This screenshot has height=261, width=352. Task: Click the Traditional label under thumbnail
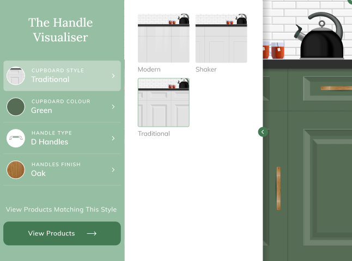154,134
